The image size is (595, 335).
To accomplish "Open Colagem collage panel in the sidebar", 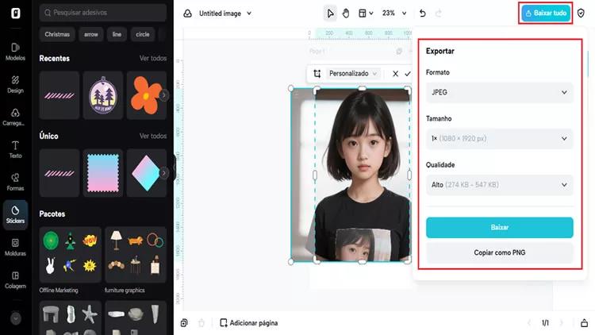I will [x=15, y=280].
